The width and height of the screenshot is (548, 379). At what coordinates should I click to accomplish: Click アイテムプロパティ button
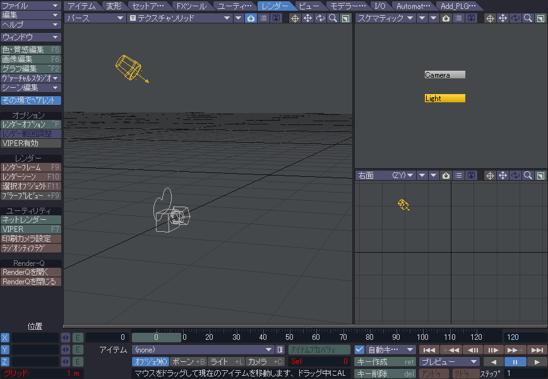319,350
